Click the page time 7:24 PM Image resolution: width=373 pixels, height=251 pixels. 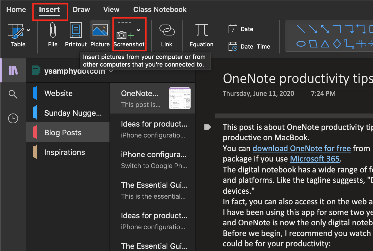(x=323, y=94)
